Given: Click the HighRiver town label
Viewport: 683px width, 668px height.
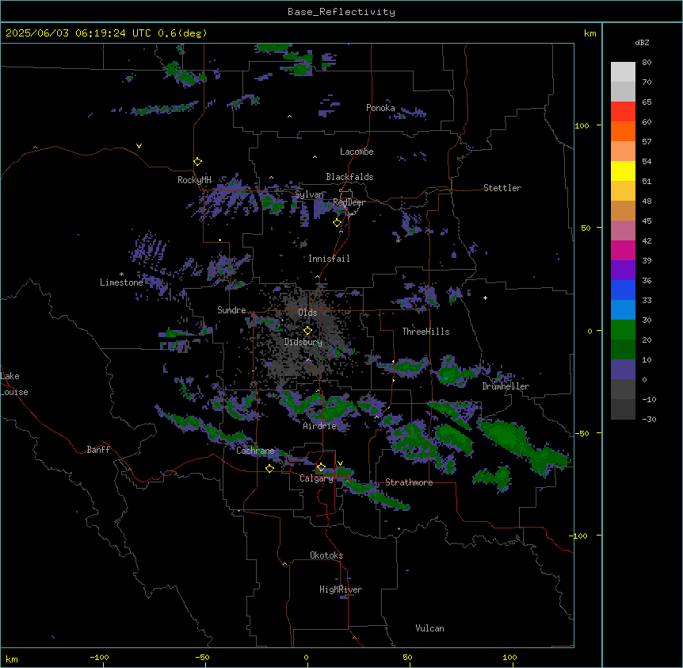Looking at the screenshot, I should click(341, 589).
